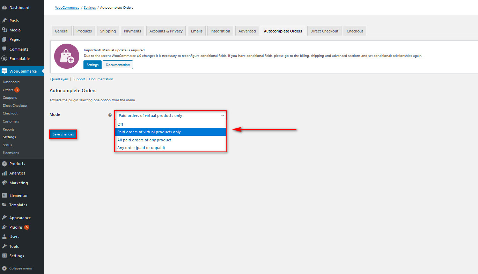Open Dashboard in the WooCommerce submenu

pyautogui.click(x=11, y=82)
